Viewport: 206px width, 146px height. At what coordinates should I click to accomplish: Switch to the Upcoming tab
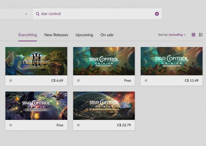click(x=84, y=35)
